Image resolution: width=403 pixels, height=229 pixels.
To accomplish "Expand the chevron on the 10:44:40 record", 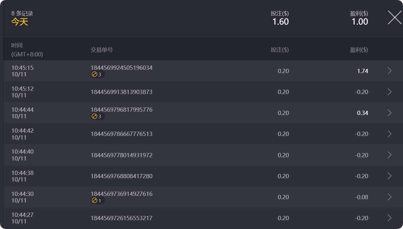I will click(x=390, y=155).
